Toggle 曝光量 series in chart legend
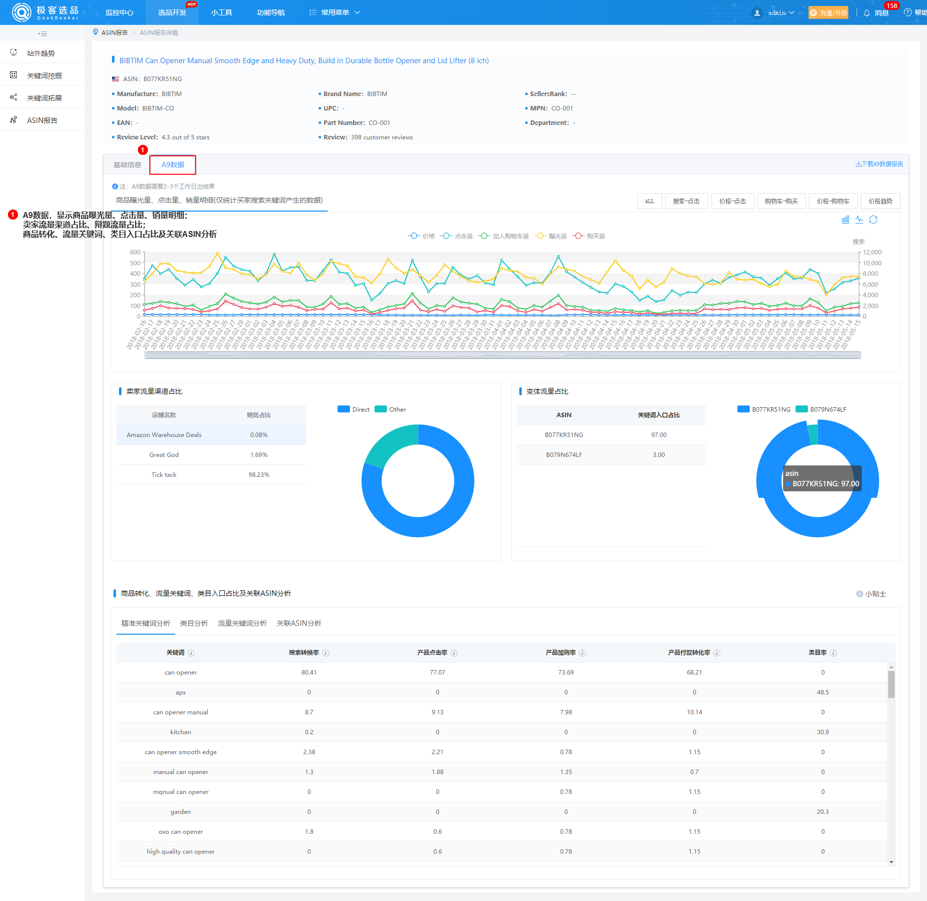The height and width of the screenshot is (901, 927). click(x=551, y=236)
